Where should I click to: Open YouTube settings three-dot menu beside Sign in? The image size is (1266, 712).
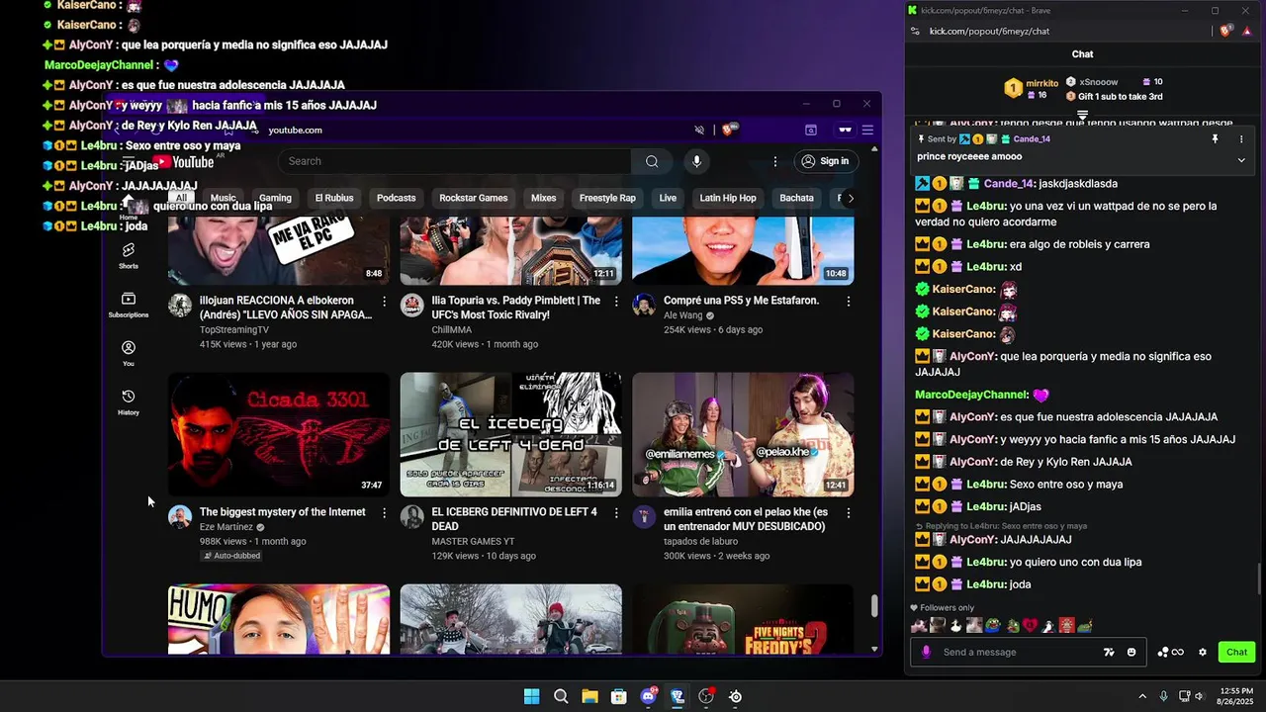click(775, 161)
